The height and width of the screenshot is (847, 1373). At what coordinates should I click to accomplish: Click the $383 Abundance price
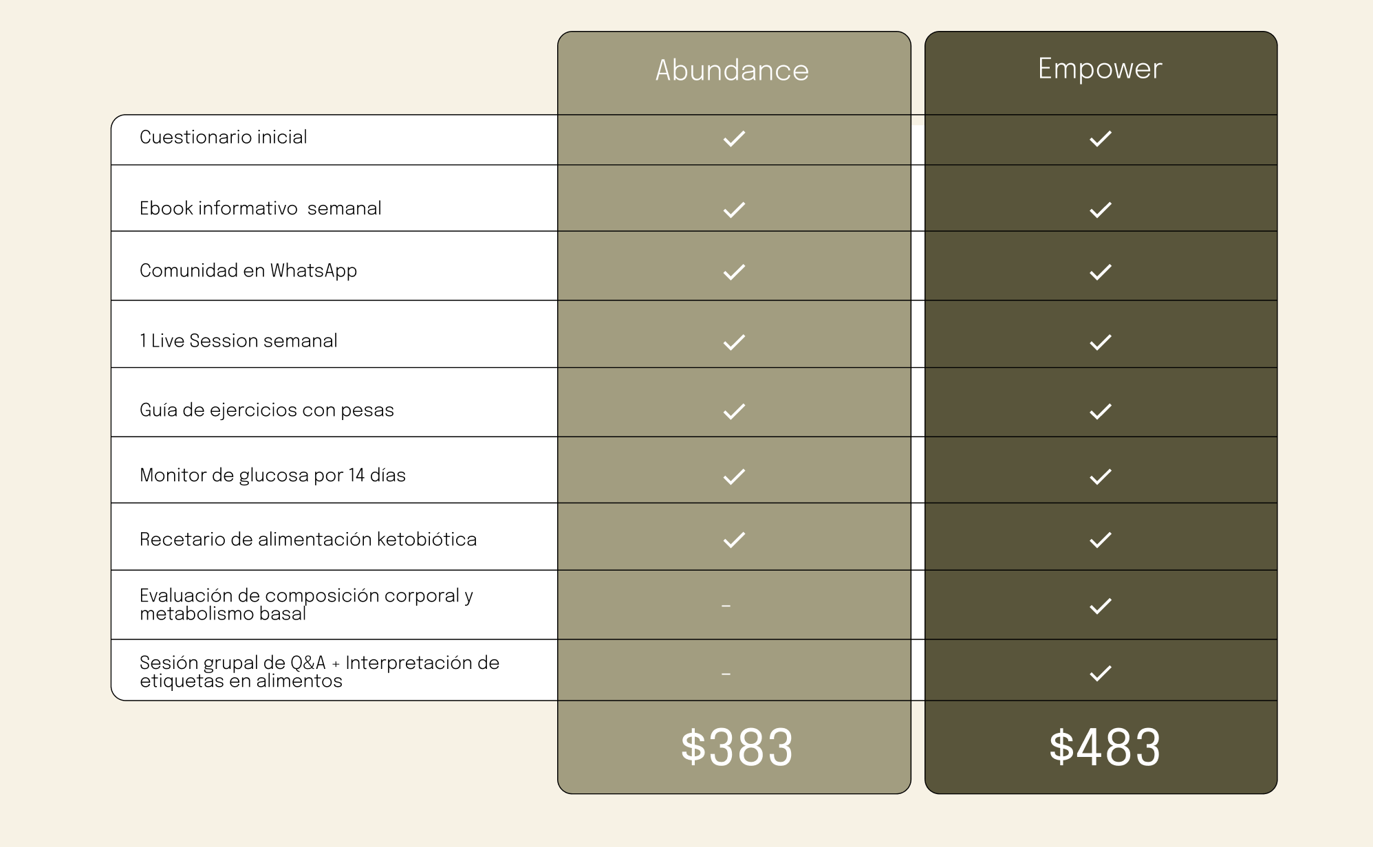tap(736, 747)
